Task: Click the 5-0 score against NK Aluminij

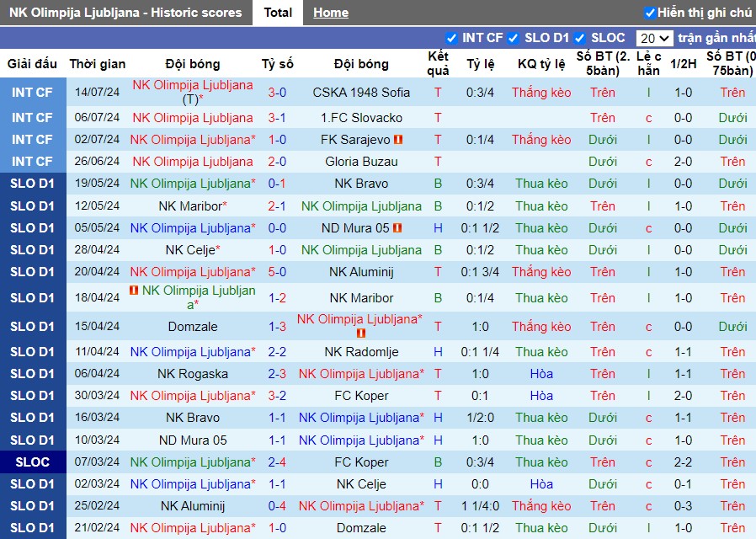Action: [277, 272]
